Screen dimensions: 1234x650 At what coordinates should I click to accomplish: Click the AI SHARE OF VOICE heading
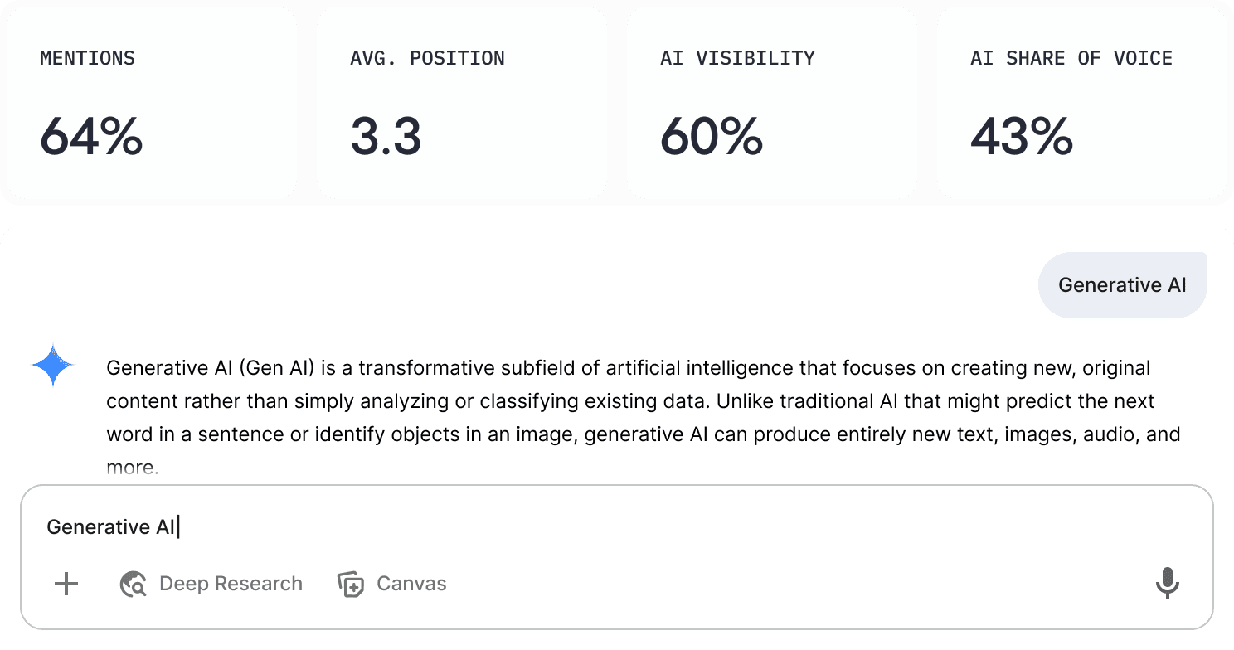coord(1071,59)
